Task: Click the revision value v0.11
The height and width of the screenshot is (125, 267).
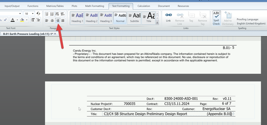Action: (227, 98)
